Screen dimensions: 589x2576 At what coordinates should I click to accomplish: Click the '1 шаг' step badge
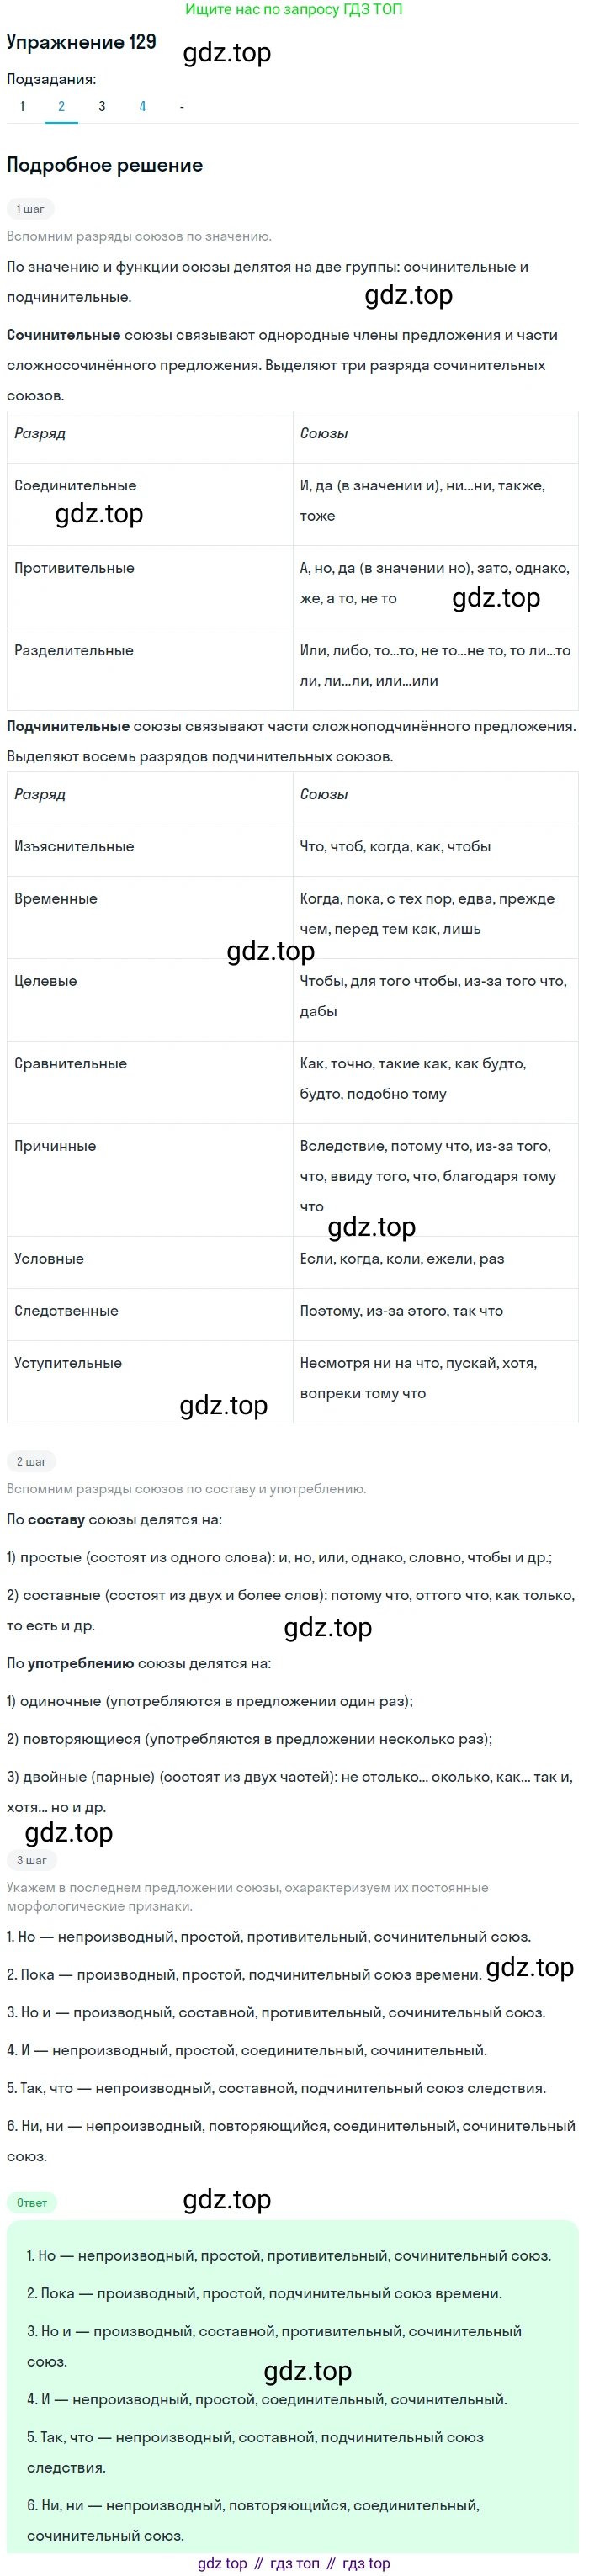pyautogui.click(x=30, y=209)
